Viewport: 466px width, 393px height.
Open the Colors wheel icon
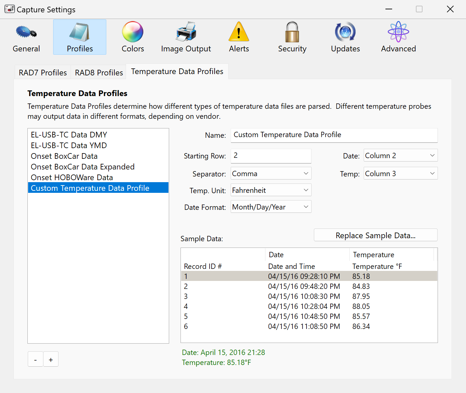click(x=133, y=32)
